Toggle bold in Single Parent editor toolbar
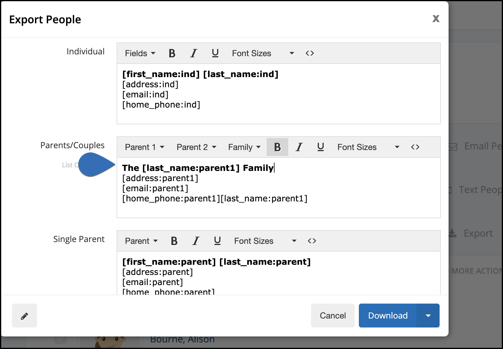Screen dimensions: 503x349 click(174, 241)
